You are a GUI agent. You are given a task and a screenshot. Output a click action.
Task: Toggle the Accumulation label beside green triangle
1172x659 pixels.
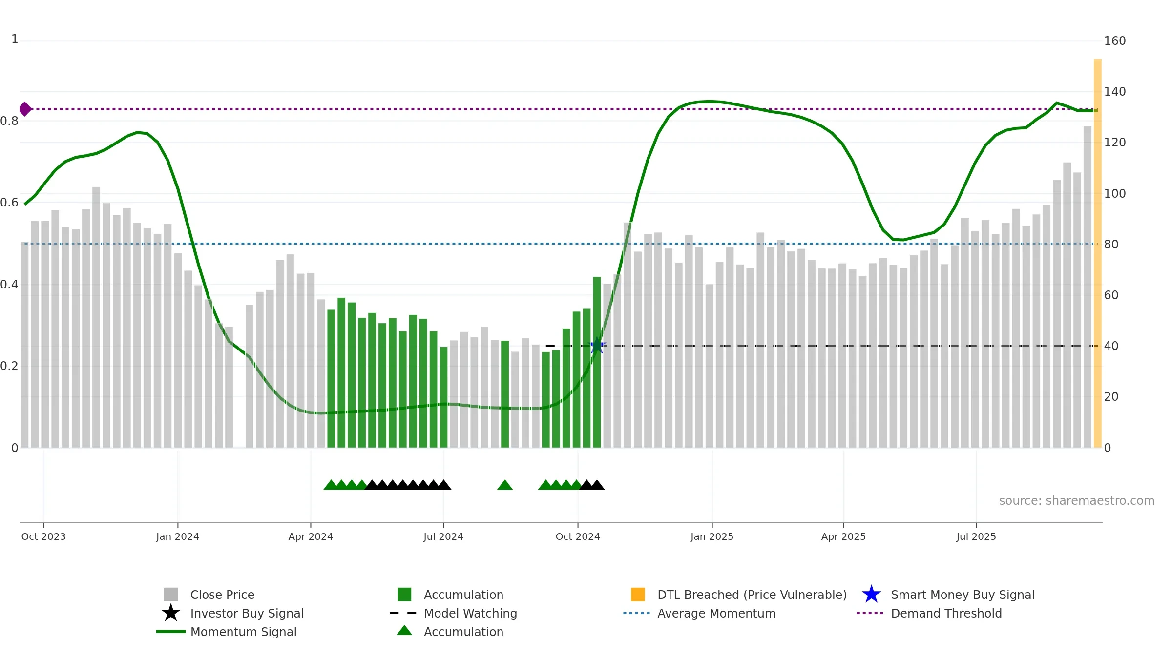coord(463,632)
